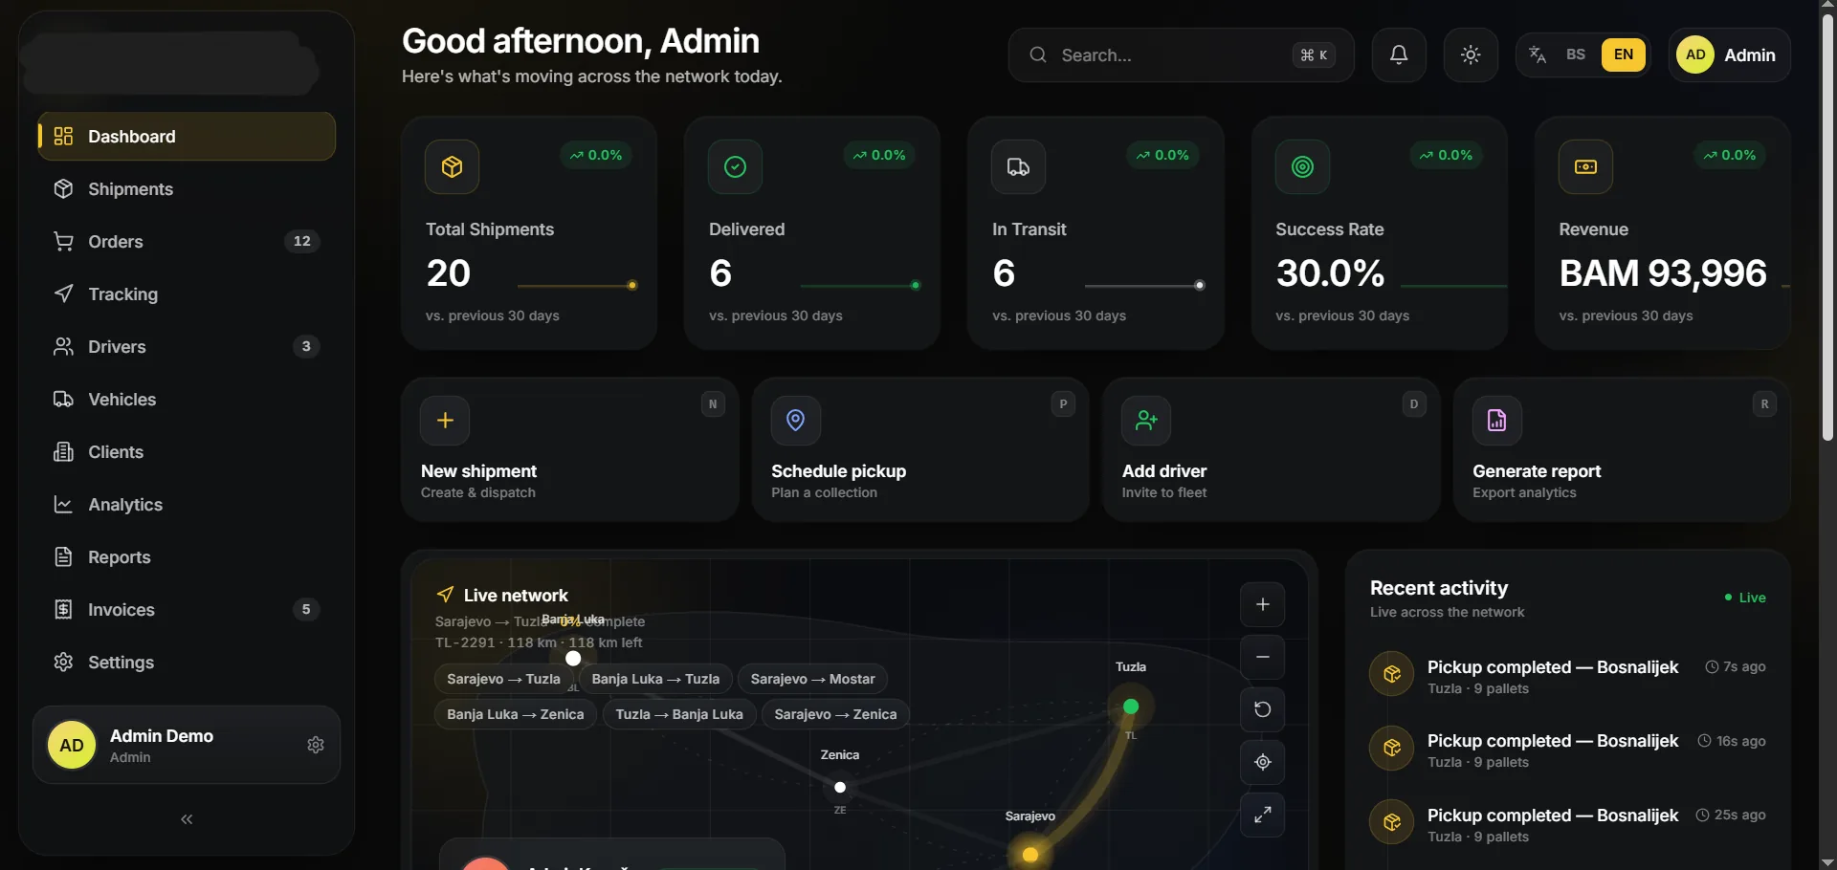Select Banja Luka → Tuzla route chip
1837x870 pixels.
coord(655,679)
